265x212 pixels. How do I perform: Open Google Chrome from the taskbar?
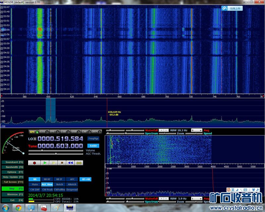coord(19,208)
